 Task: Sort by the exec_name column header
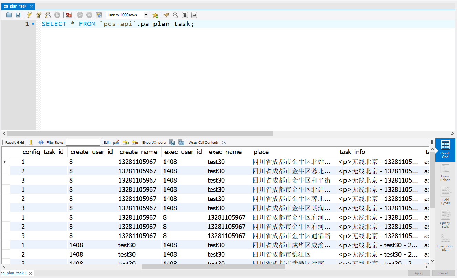click(x=225, y=152)
